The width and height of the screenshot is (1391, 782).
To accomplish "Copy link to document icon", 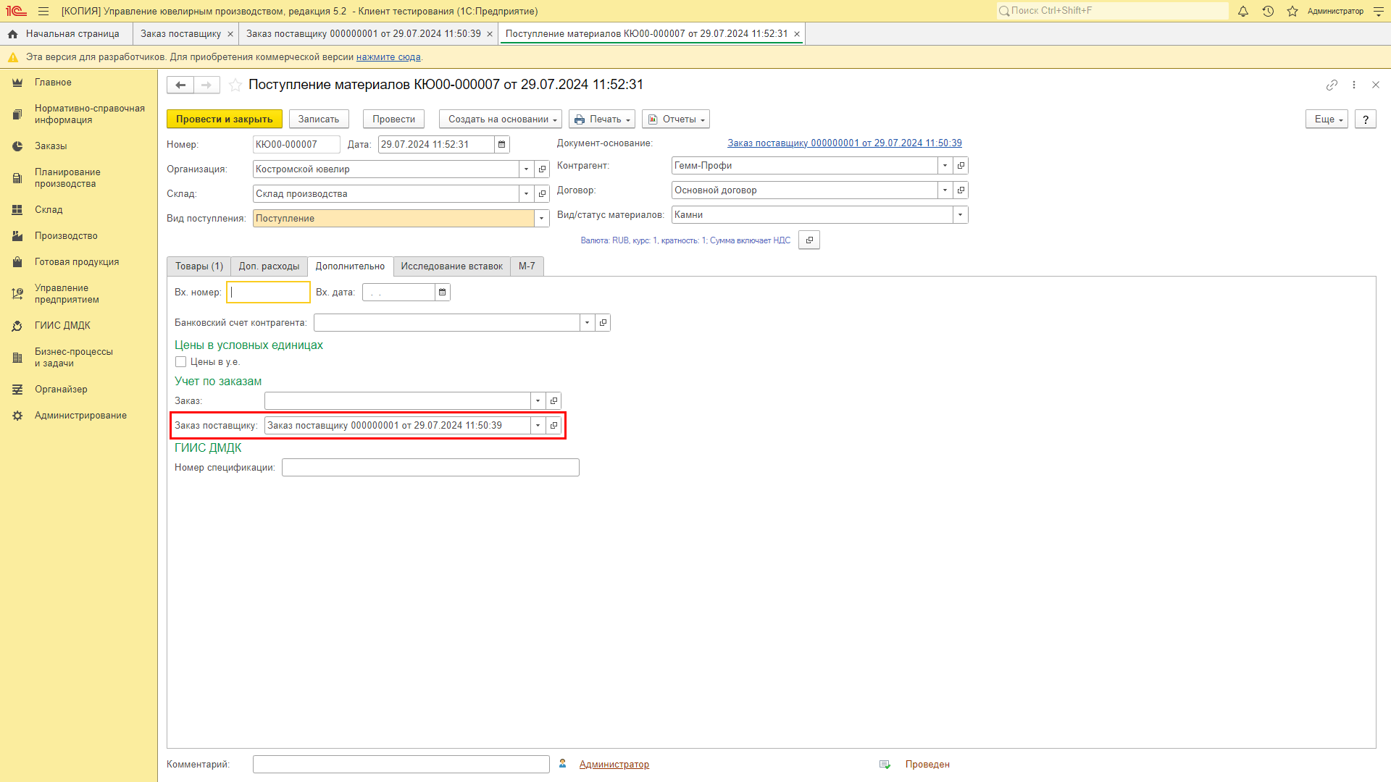I will pyautogui.click(x=1332, y=85).
